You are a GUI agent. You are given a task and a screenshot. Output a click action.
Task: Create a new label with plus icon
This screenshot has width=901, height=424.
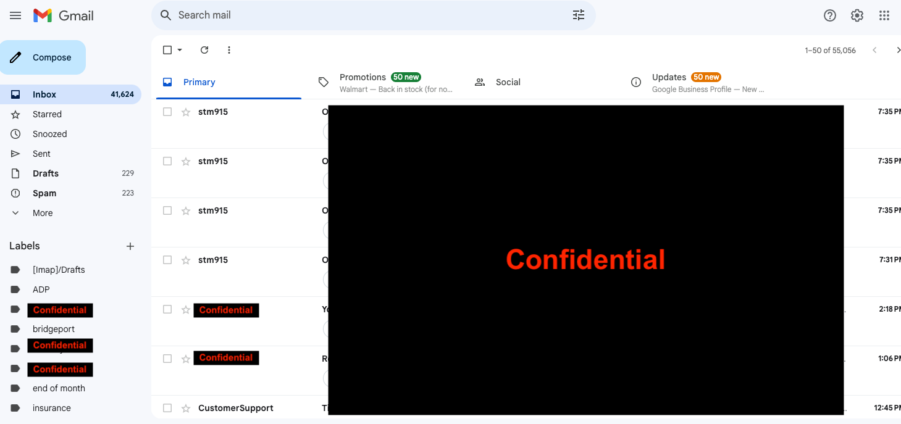tap(130, 246)
